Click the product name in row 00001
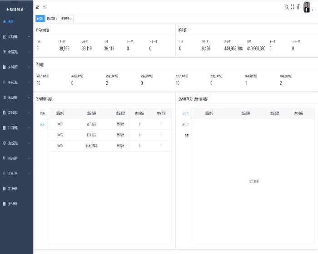318x254 pixels. [x=91, y=124]
